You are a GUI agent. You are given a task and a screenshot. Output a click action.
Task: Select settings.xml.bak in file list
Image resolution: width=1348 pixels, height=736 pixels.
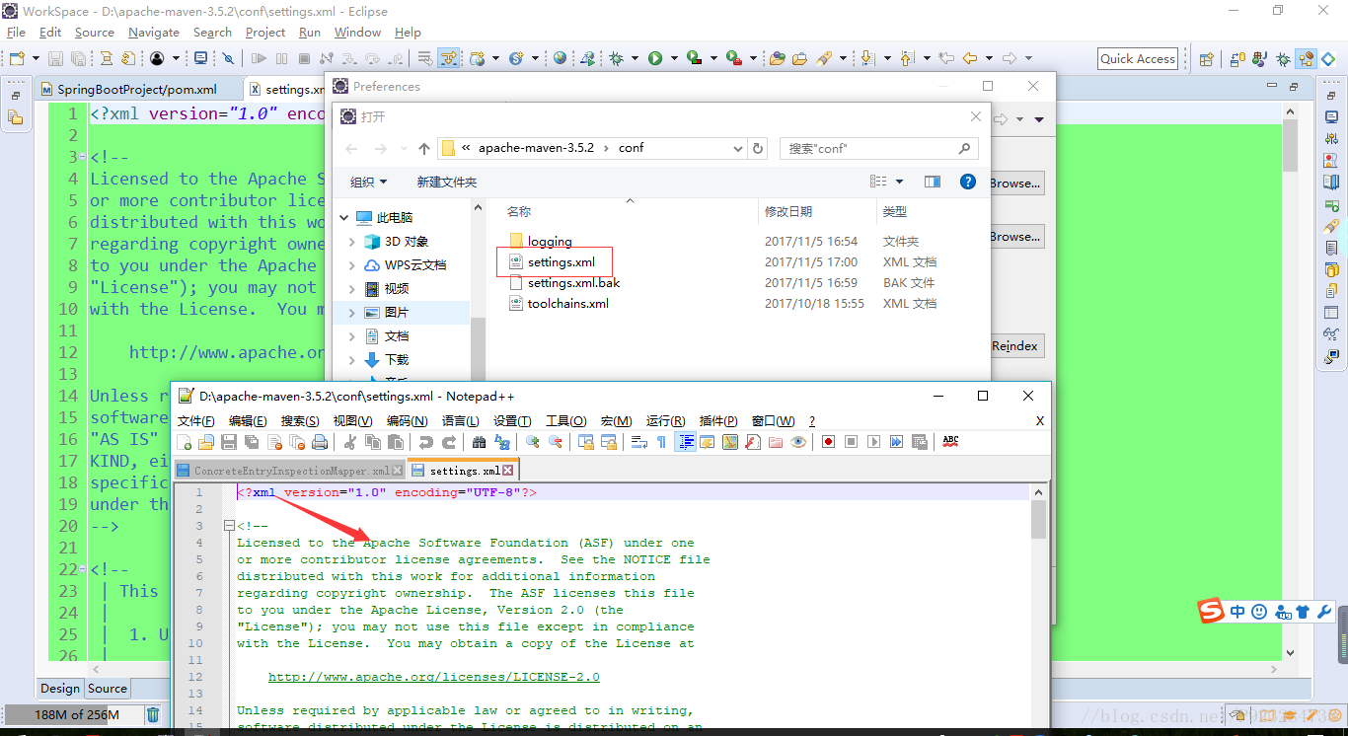tap(573, 283)
